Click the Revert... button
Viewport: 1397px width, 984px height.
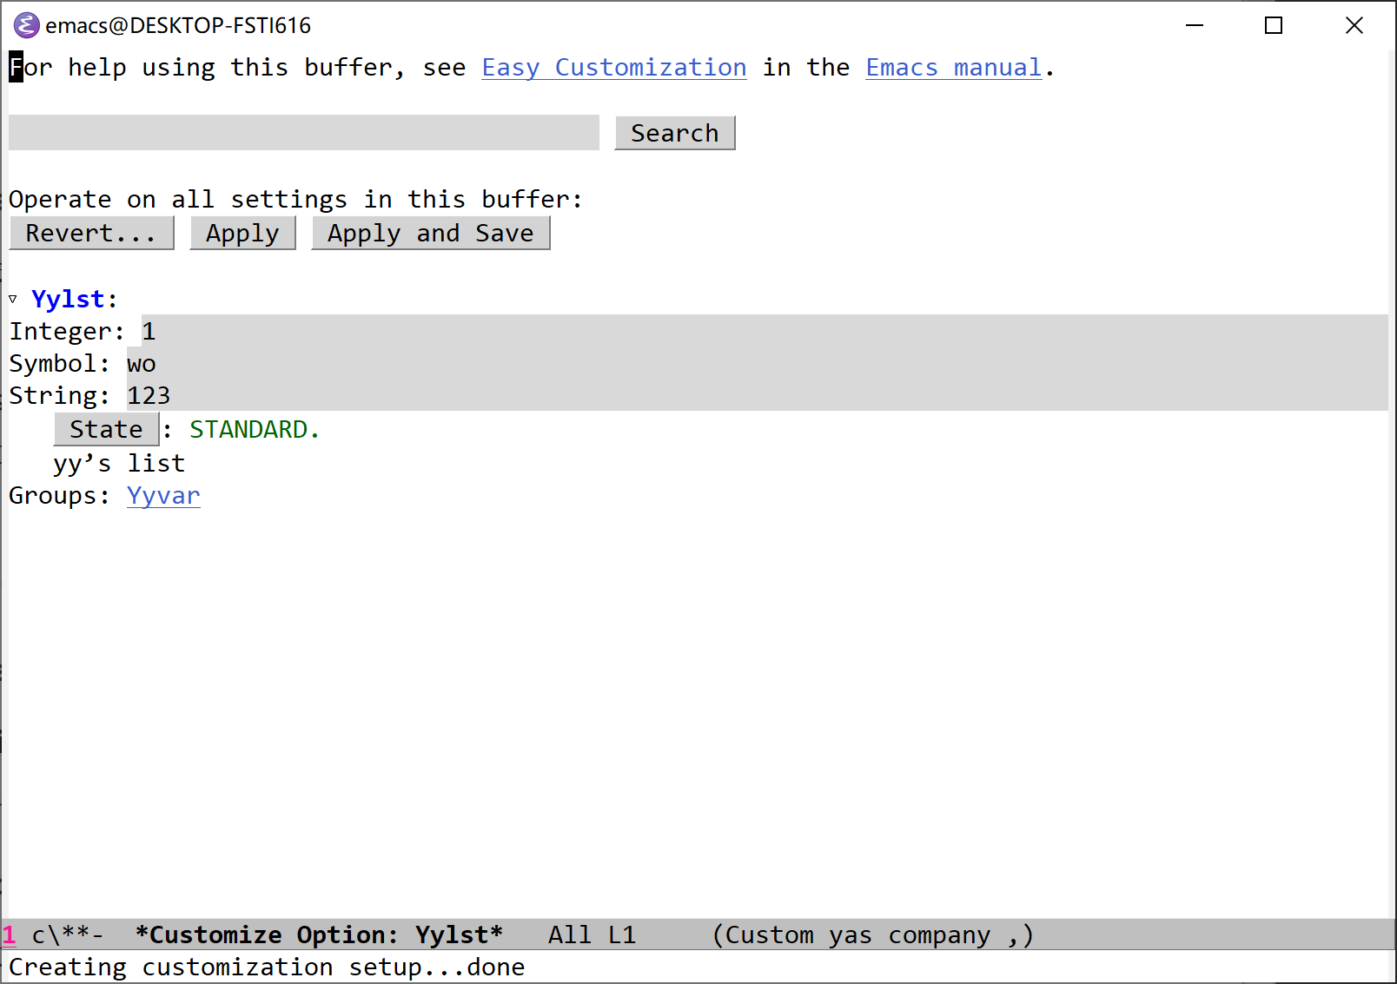pyautogui.click(x=91, y=234)
